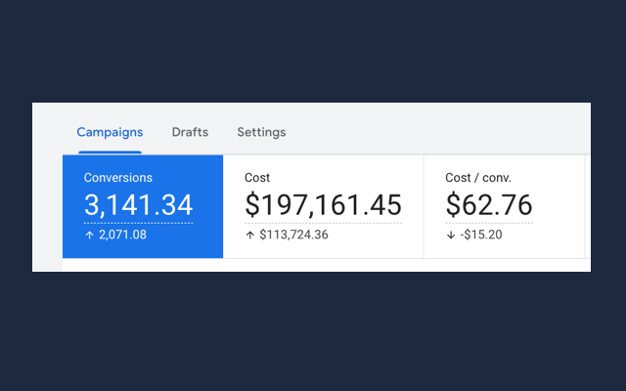Open the Campaigns tab
The width and height of the screenshot is (626, 391).
tap(110, 132)
